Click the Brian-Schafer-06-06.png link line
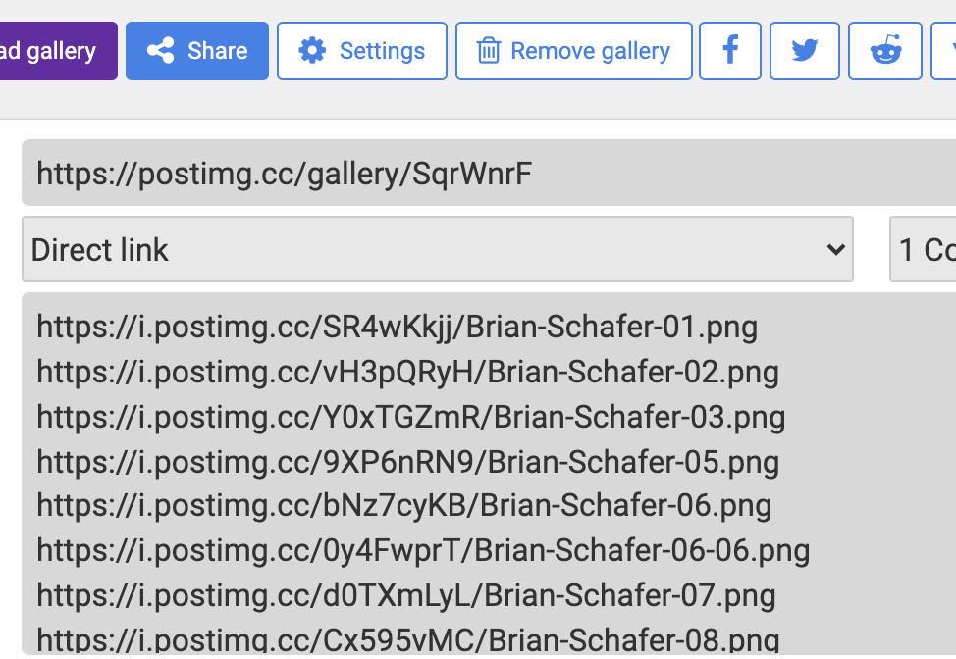Screen dimensions: 956x659 click(x=423, y=550)
